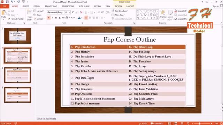Select the "Php Form Validation" table cell
Screen dimensions: 223x125
pyautogui.click(x=157, y=89)
